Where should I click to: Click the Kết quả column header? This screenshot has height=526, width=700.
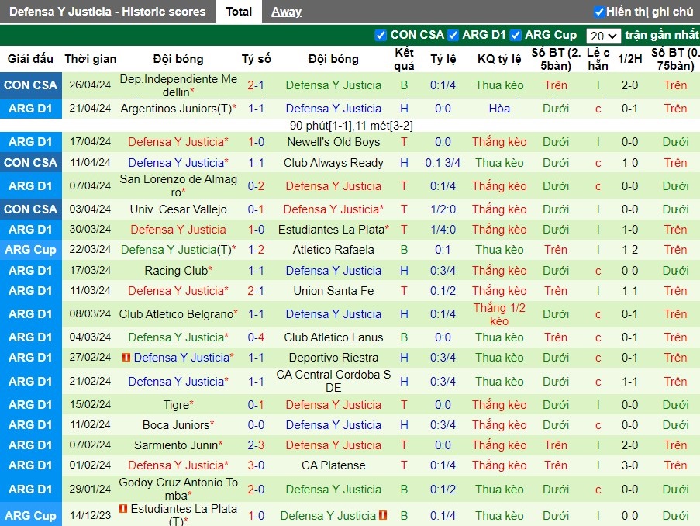(x=404, y=59)
